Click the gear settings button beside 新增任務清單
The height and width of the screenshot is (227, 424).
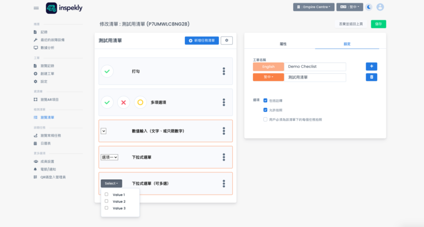click(227, 40)
